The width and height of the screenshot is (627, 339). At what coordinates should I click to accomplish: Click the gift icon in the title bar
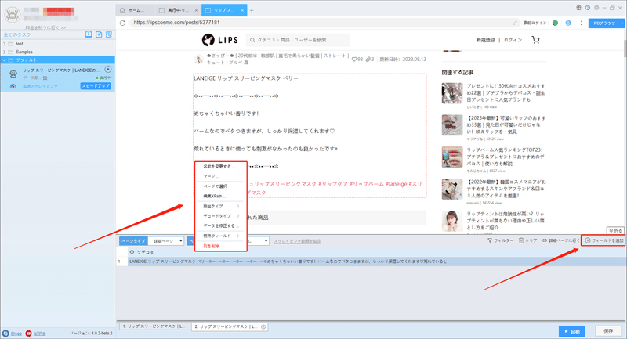(x=578, y=8)
